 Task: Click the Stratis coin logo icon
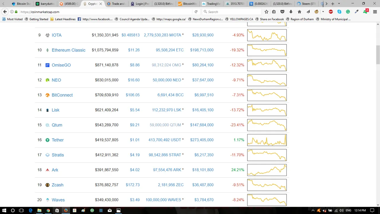pyautogui.click(x=47, y=155)
